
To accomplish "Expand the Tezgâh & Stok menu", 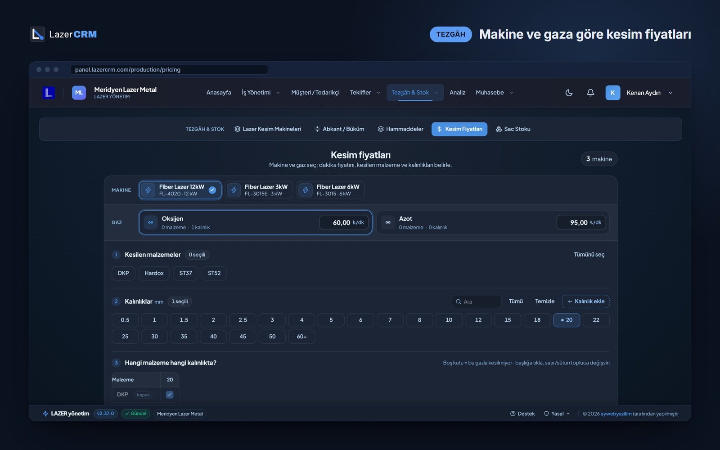I will [x=415, y=93].
